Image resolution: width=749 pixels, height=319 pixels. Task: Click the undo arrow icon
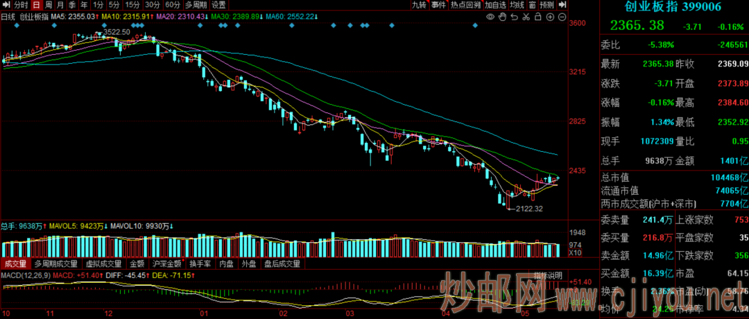(514, 17)
